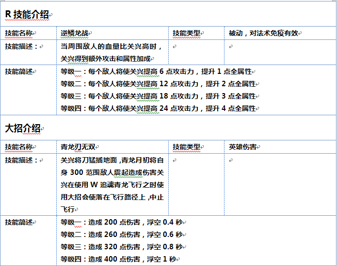337x266 pixels.
Task: Click the line "用大招会使落在飞行路径上,中止"
Action: pos(112,197)
